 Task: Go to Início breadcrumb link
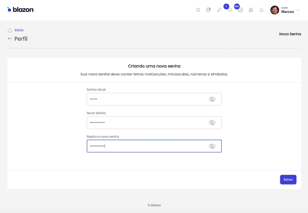[x=19, y=30]
